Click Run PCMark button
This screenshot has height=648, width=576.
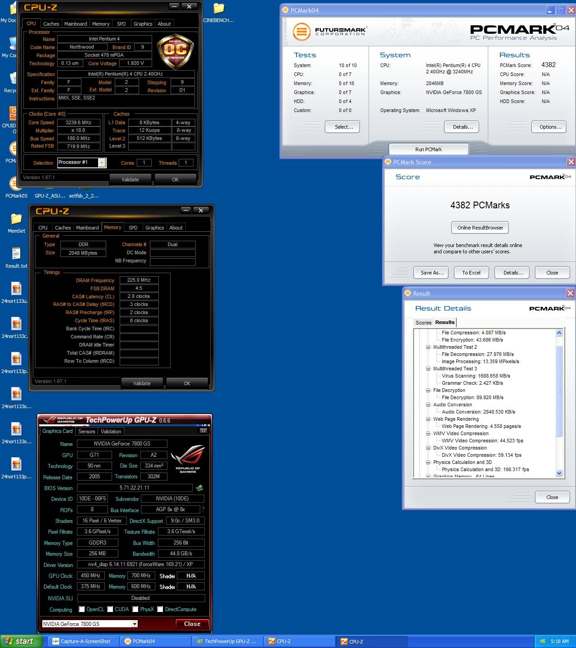tap(428, 149)
